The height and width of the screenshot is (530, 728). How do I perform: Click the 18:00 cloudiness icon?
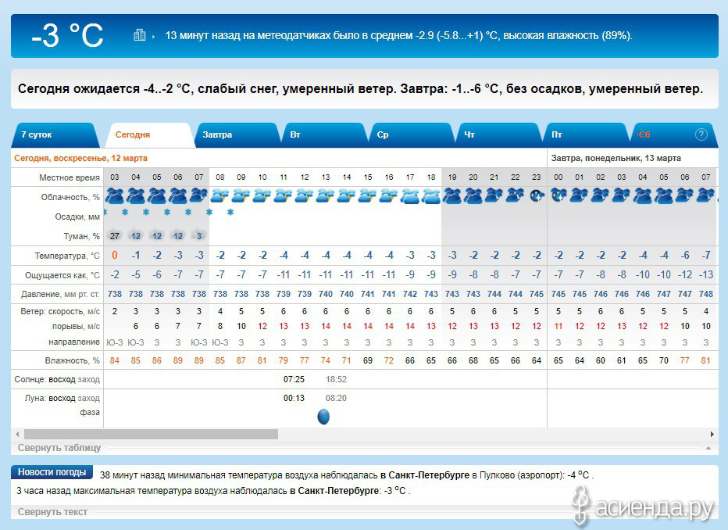(431, 196)
